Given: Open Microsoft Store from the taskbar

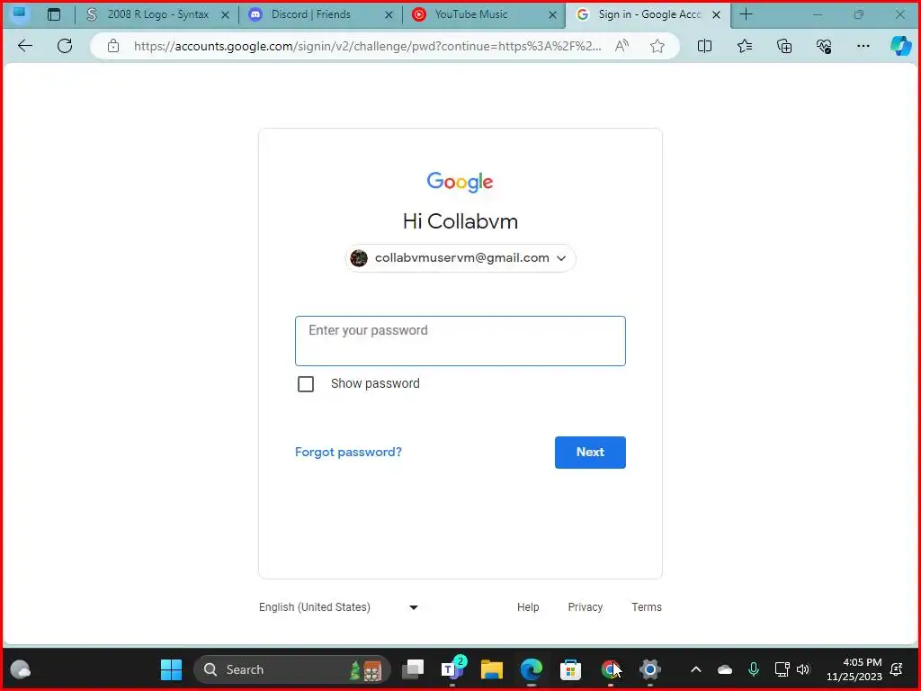Looking at the screenshot, I should [x=570, y=669].
